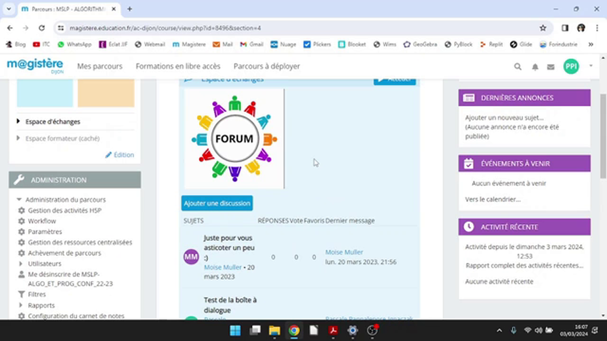The image size is (607, 341).
Task: Click the PPI user avatar
Action: tap(571, 66)
